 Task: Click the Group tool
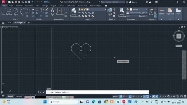click(151, 12)
